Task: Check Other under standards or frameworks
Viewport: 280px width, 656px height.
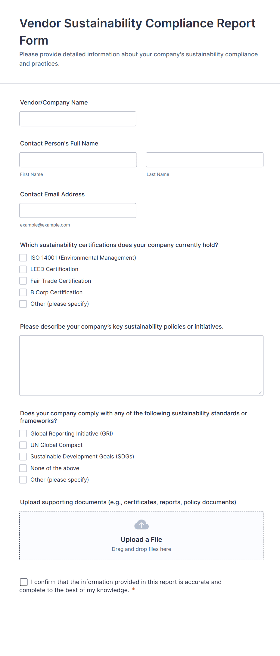Action: [x=23, y=480]
